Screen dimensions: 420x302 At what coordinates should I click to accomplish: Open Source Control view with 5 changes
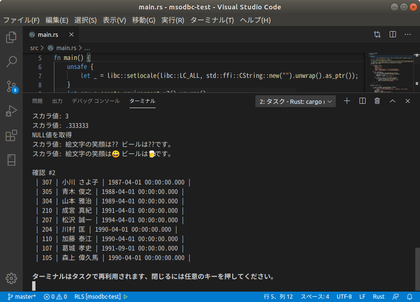pos(11,86)
